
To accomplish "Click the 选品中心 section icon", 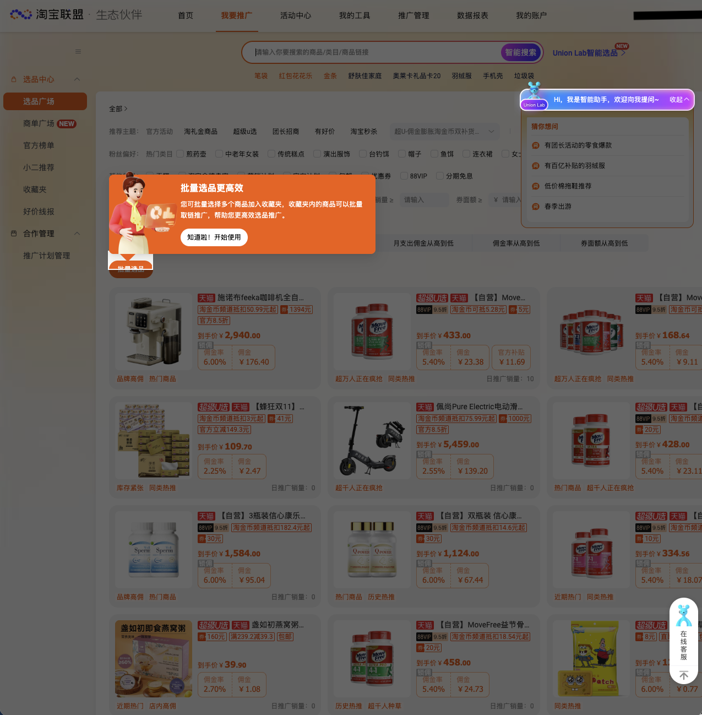I will (x=14, y=79).
